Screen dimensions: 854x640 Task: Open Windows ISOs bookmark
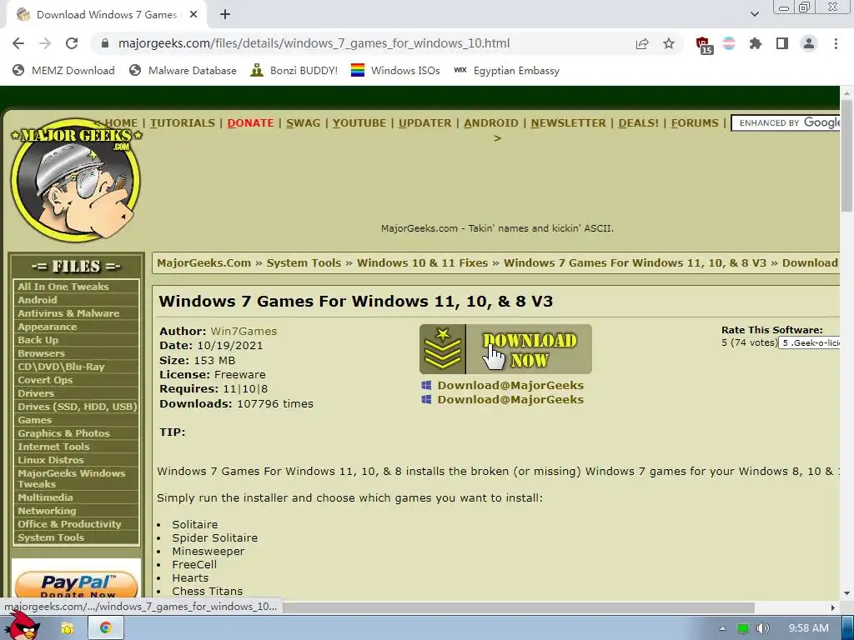click(x=395, y=70)
